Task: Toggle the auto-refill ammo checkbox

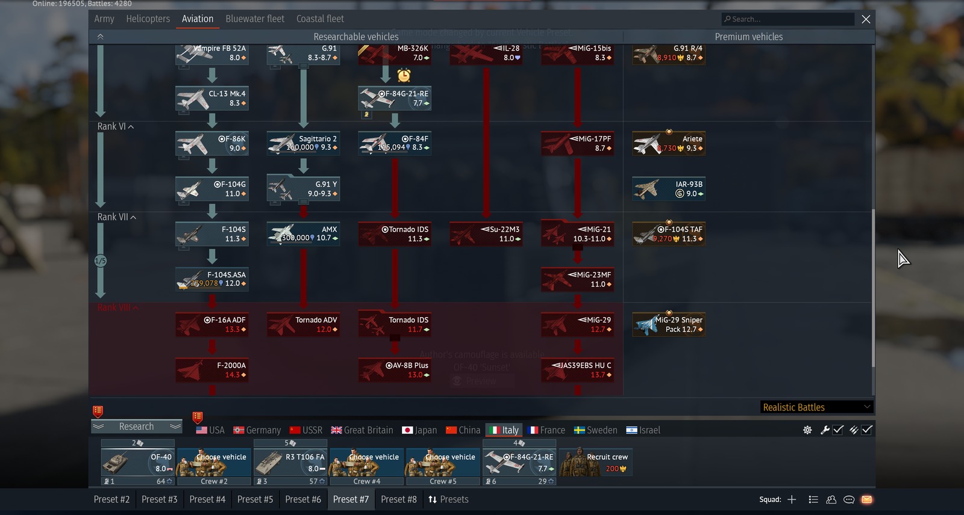Action: coord(867,430)
